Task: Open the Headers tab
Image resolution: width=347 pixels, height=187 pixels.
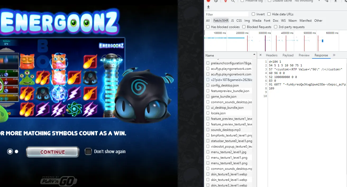Action: coord(272,55)
